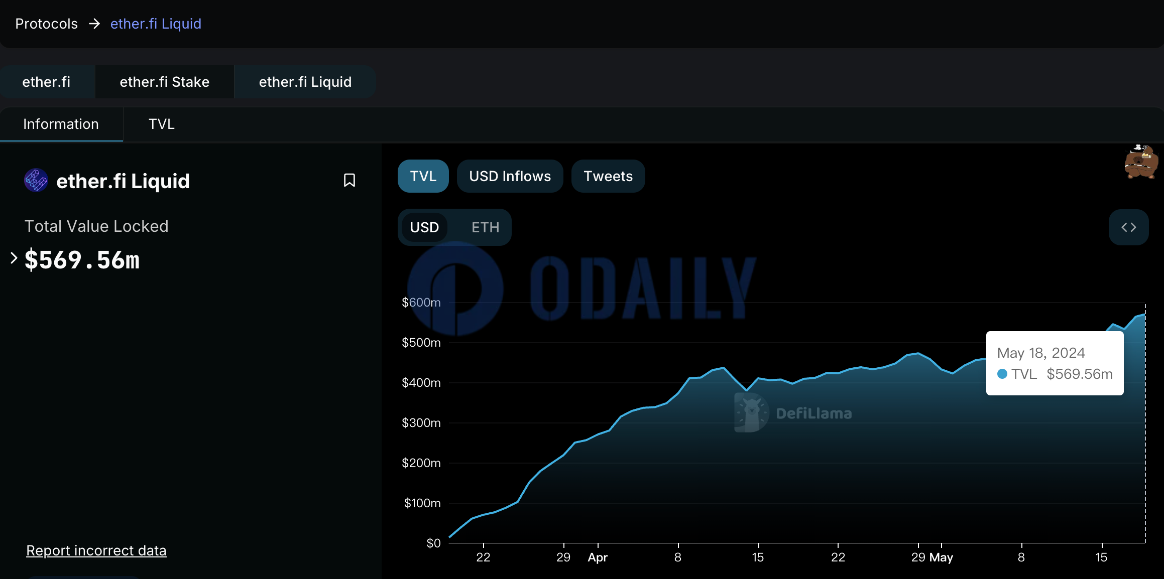Expand Protocols navigation breadcrumb
Screen dimensions: 1164x579
click(46, 23)
